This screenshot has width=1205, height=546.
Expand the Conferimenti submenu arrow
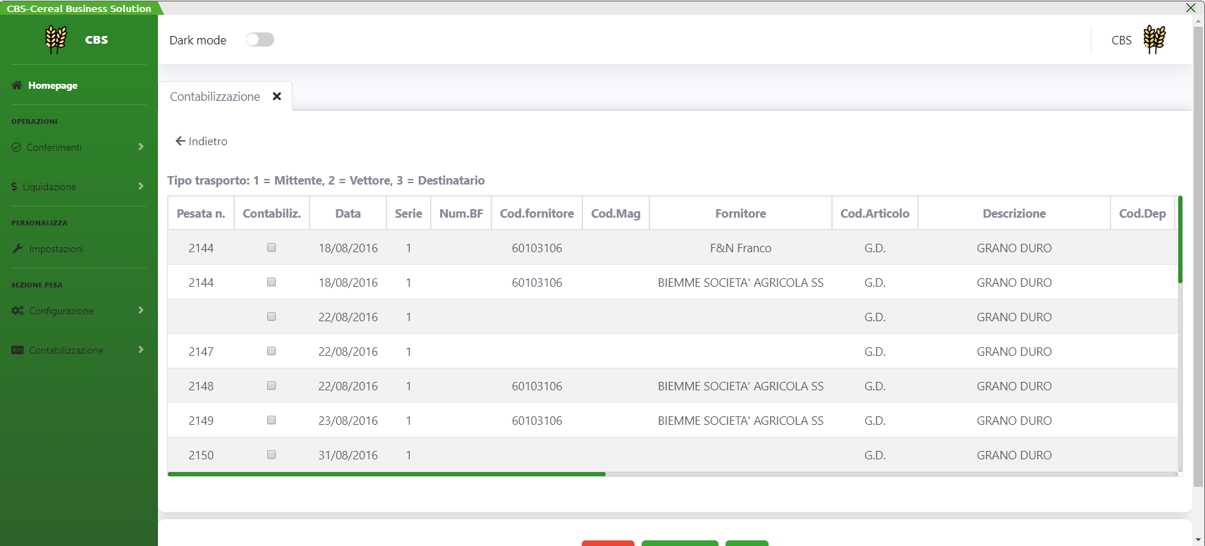click(x=141, y=147)
